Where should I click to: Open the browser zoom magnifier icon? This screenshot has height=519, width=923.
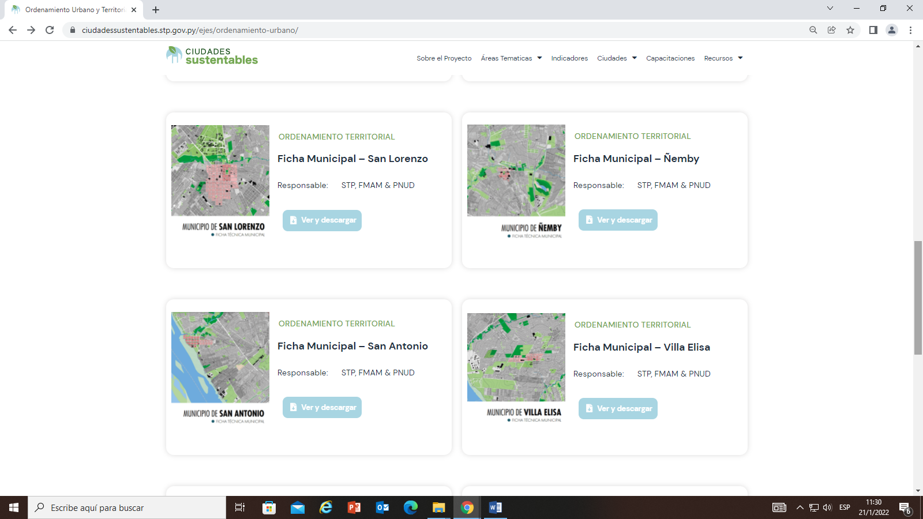pos(813,30)
